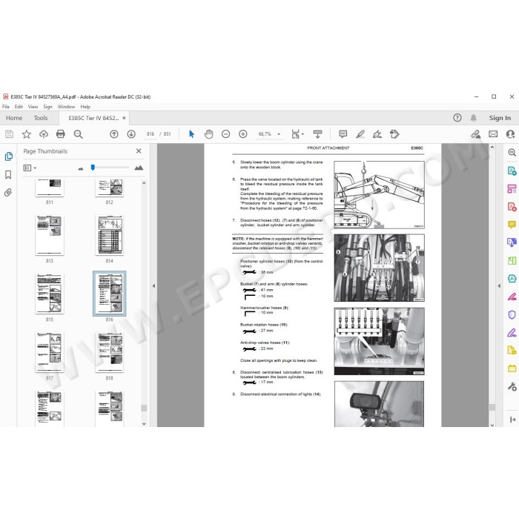
Task: Open the Edit menu
Action: 19,107
